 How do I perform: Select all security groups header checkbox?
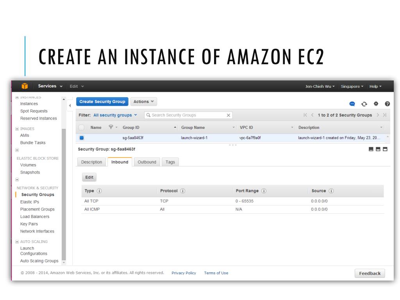click(81, 127)
